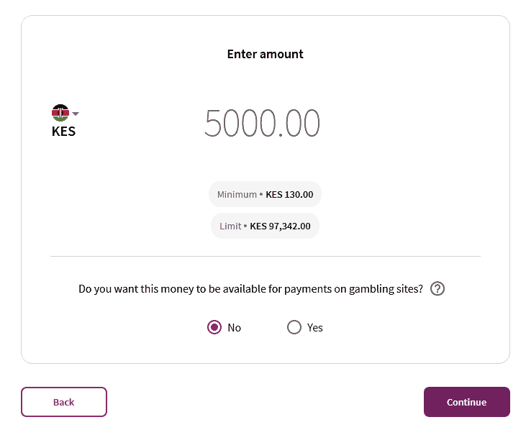Go back with the Back button
Image resolution: width=526 pixels, height=435 pixels.
coord(64,402)
